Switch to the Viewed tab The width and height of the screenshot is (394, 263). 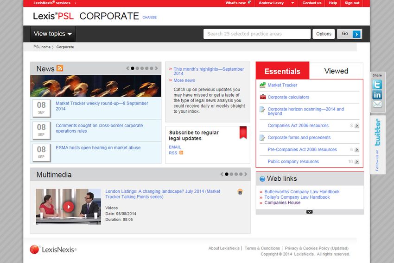[x=336, y=71]
